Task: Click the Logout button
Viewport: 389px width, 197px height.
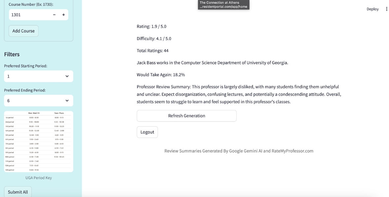Action: (147, 132)
